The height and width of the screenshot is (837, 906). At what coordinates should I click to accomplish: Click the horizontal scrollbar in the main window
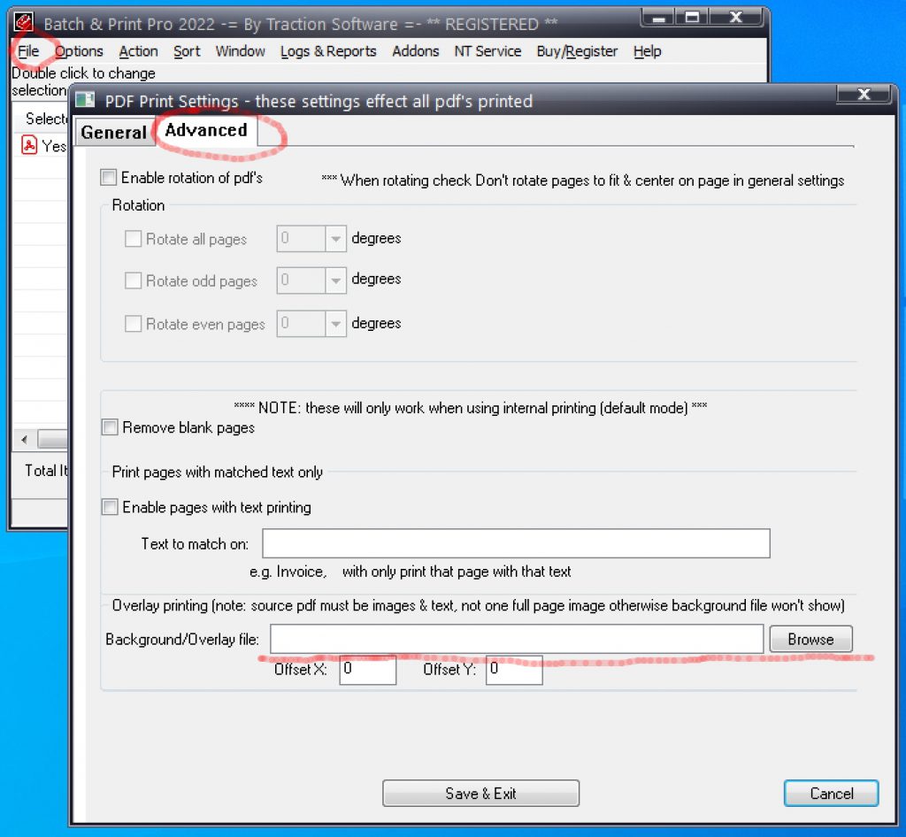53,439
